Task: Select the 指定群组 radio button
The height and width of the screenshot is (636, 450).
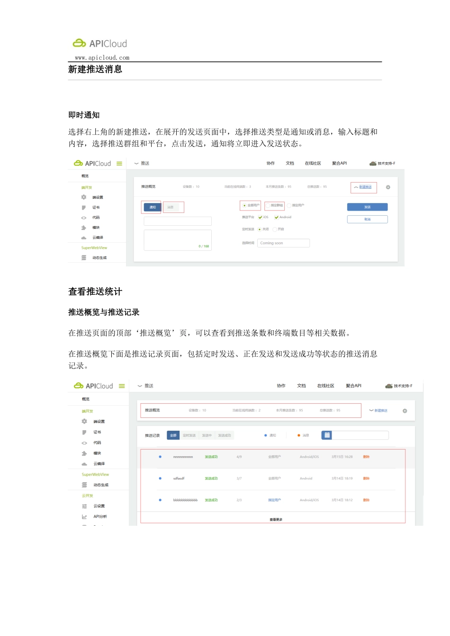Action: pos(268,206)
